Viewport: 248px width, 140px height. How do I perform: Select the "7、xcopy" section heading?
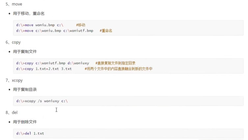tap(14, 80)
